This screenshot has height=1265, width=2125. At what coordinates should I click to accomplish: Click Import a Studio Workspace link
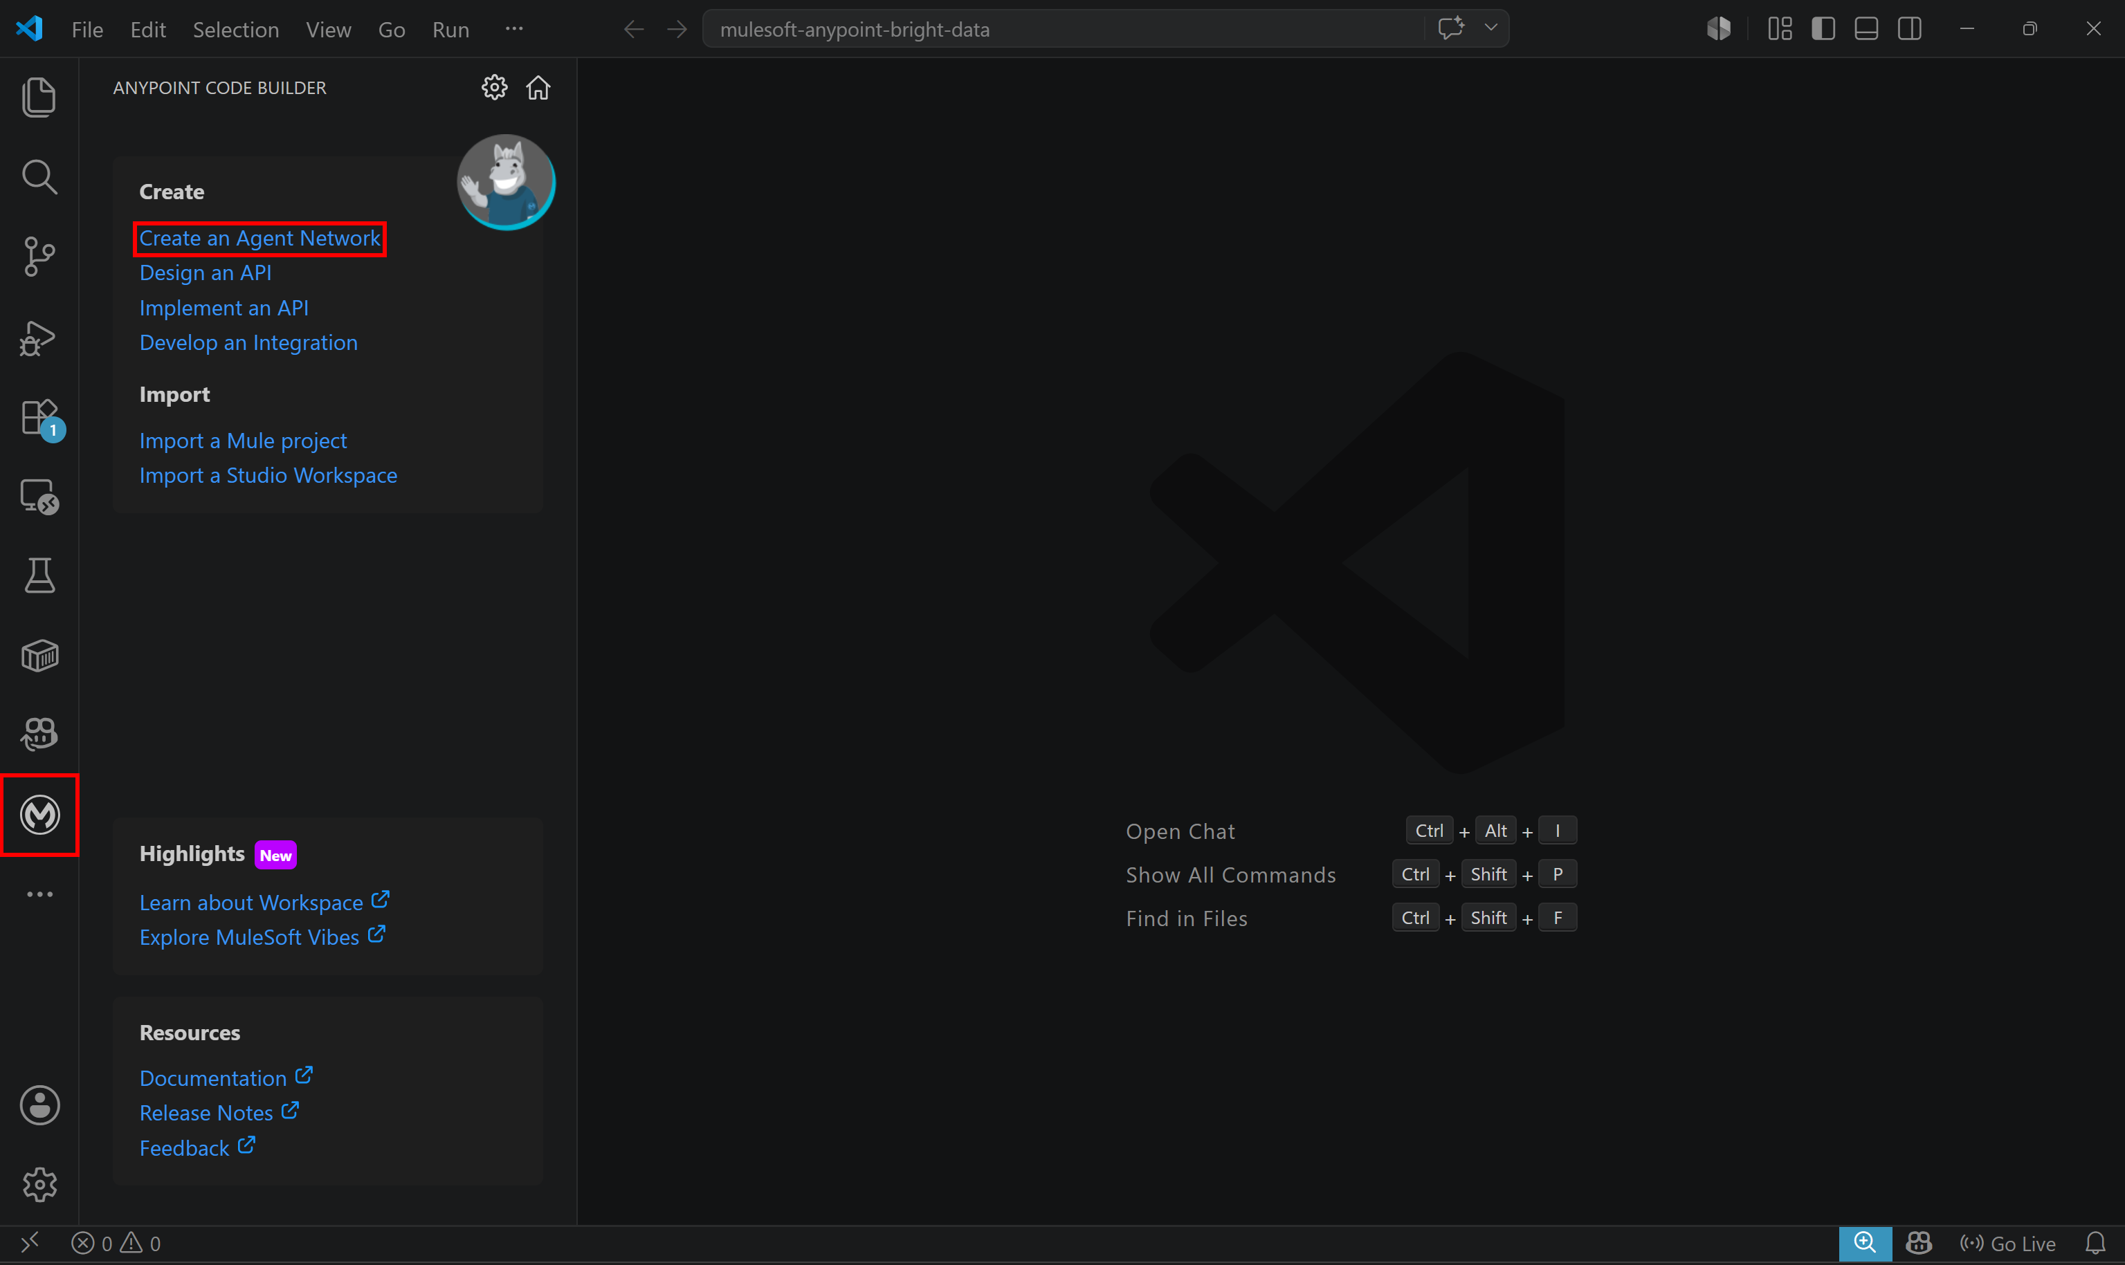tap(268, 476)
